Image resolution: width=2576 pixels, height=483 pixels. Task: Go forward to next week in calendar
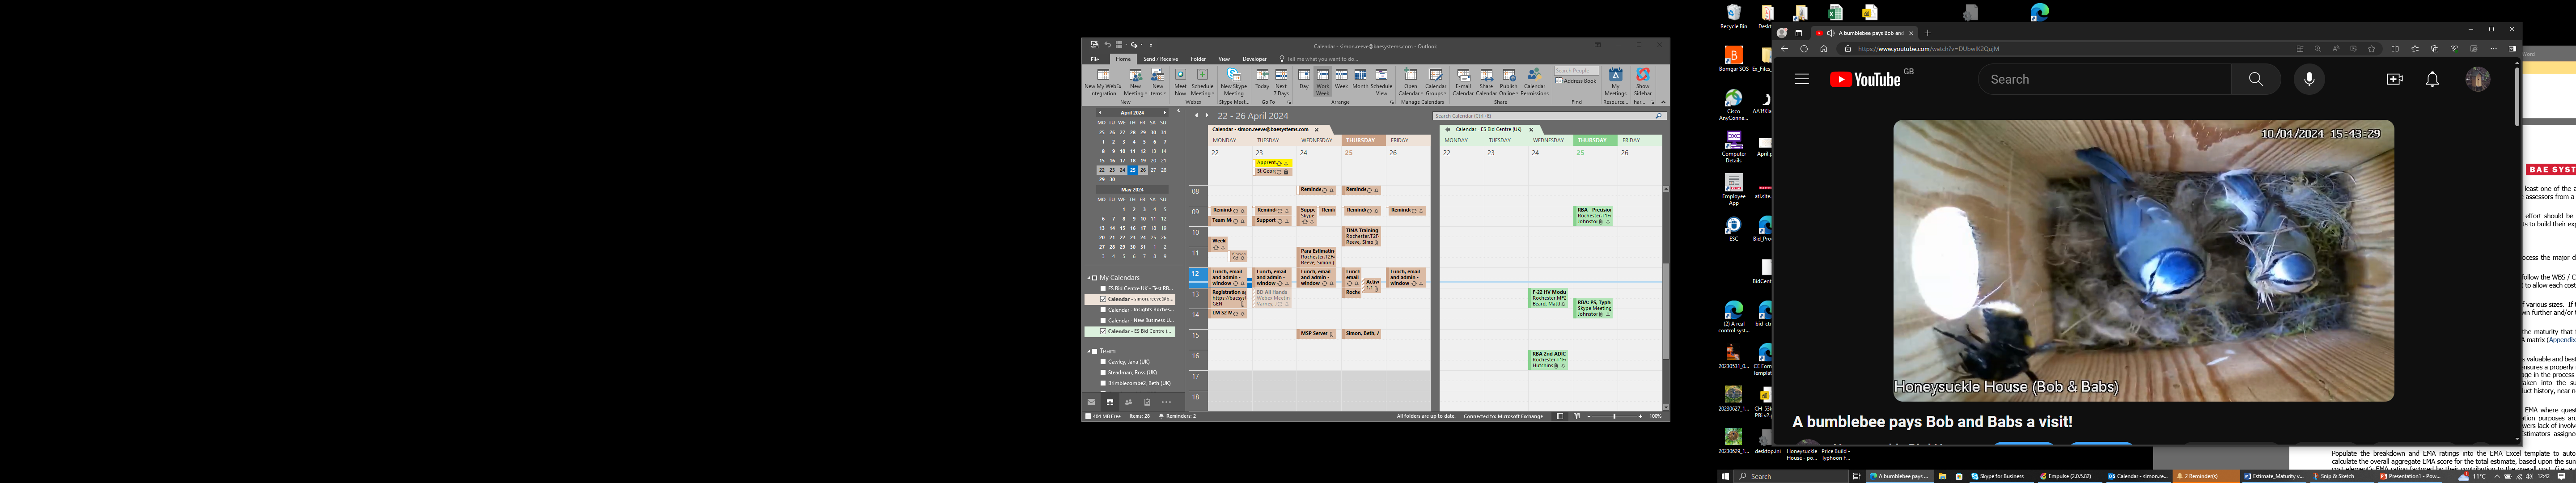1207,116
